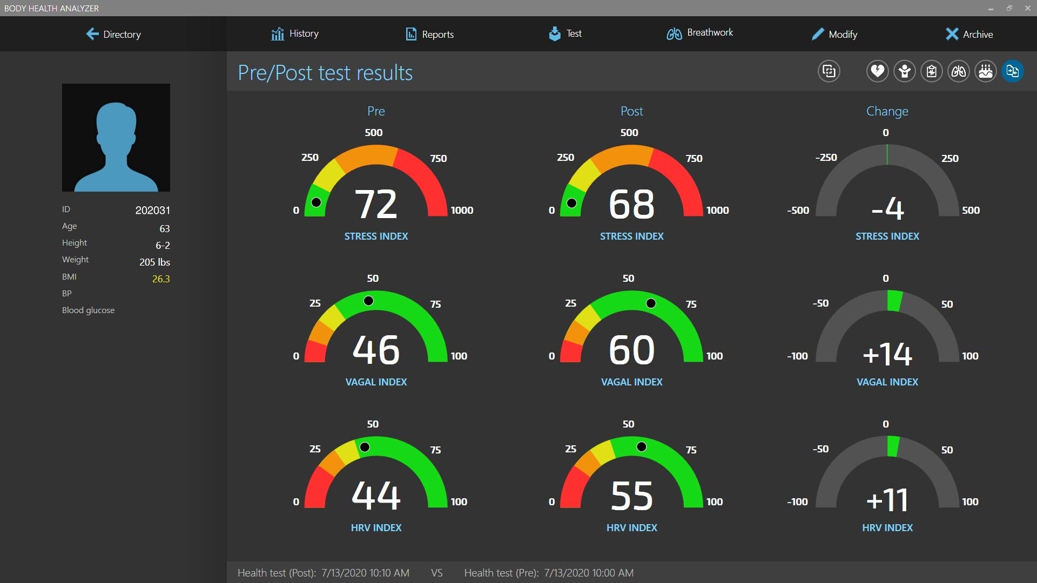Open the birthday cake biological age icon
Screen dimensions: 1037x583
(x=985, y=71)
